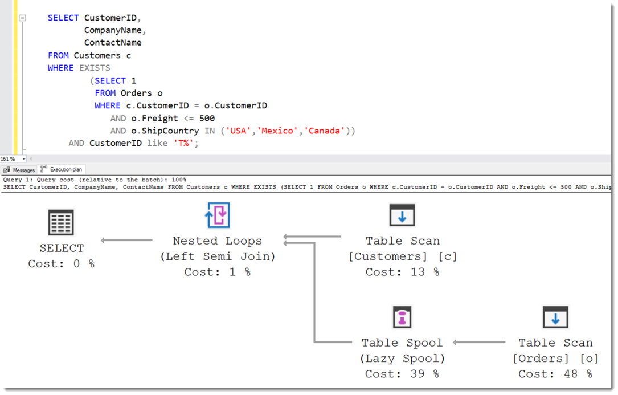Click 'CompanyName,' in the query editor
Viewport: 618px width, 395px height.
pos(115,30)
